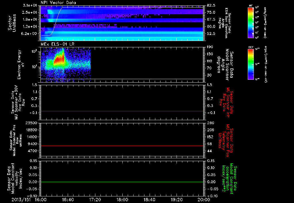Select the 'MEx ELS-01 LR' panel title
The image size is (294, 203).
(57, 44)
